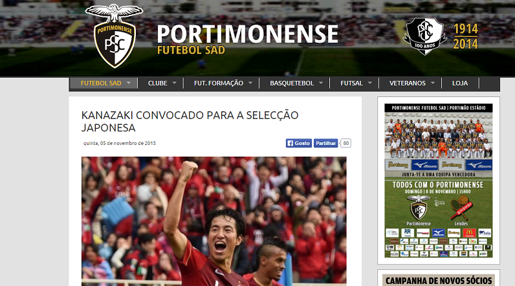Click the Facebook Gosto like button
The image size is (515, 286).
coord(298,143)
